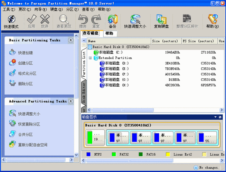This screenshot has height=172, width=226.
Task: Collapse the Extended Partition tree node
Action: (x=90, y=58)
